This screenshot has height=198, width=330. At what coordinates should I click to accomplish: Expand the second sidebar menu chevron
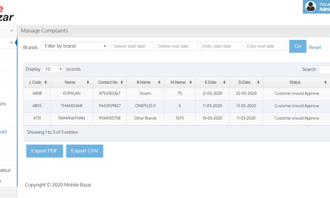tap(11, 42)
